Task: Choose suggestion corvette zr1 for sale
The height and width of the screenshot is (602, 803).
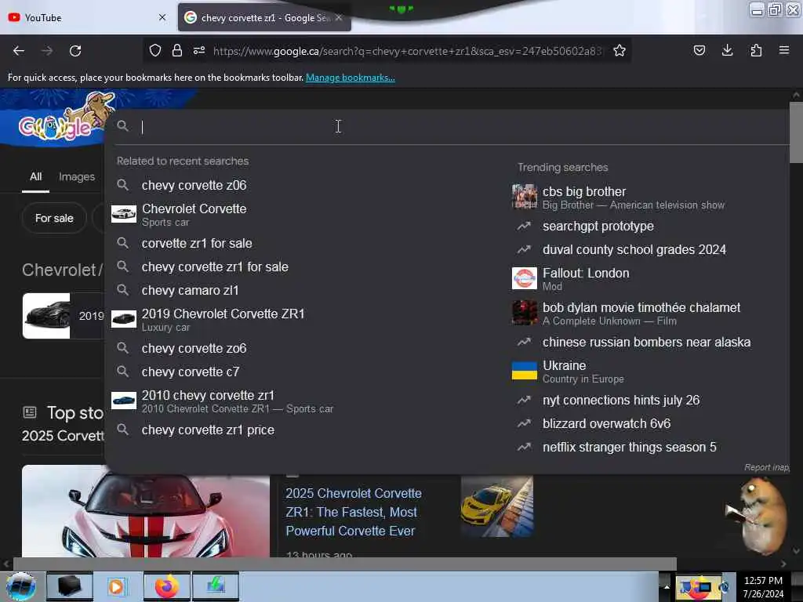Action: click(x=197, y=244)
